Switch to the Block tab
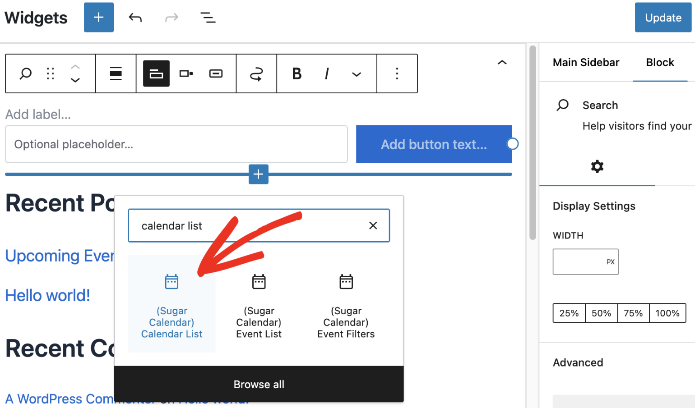 tap(660, 62)
